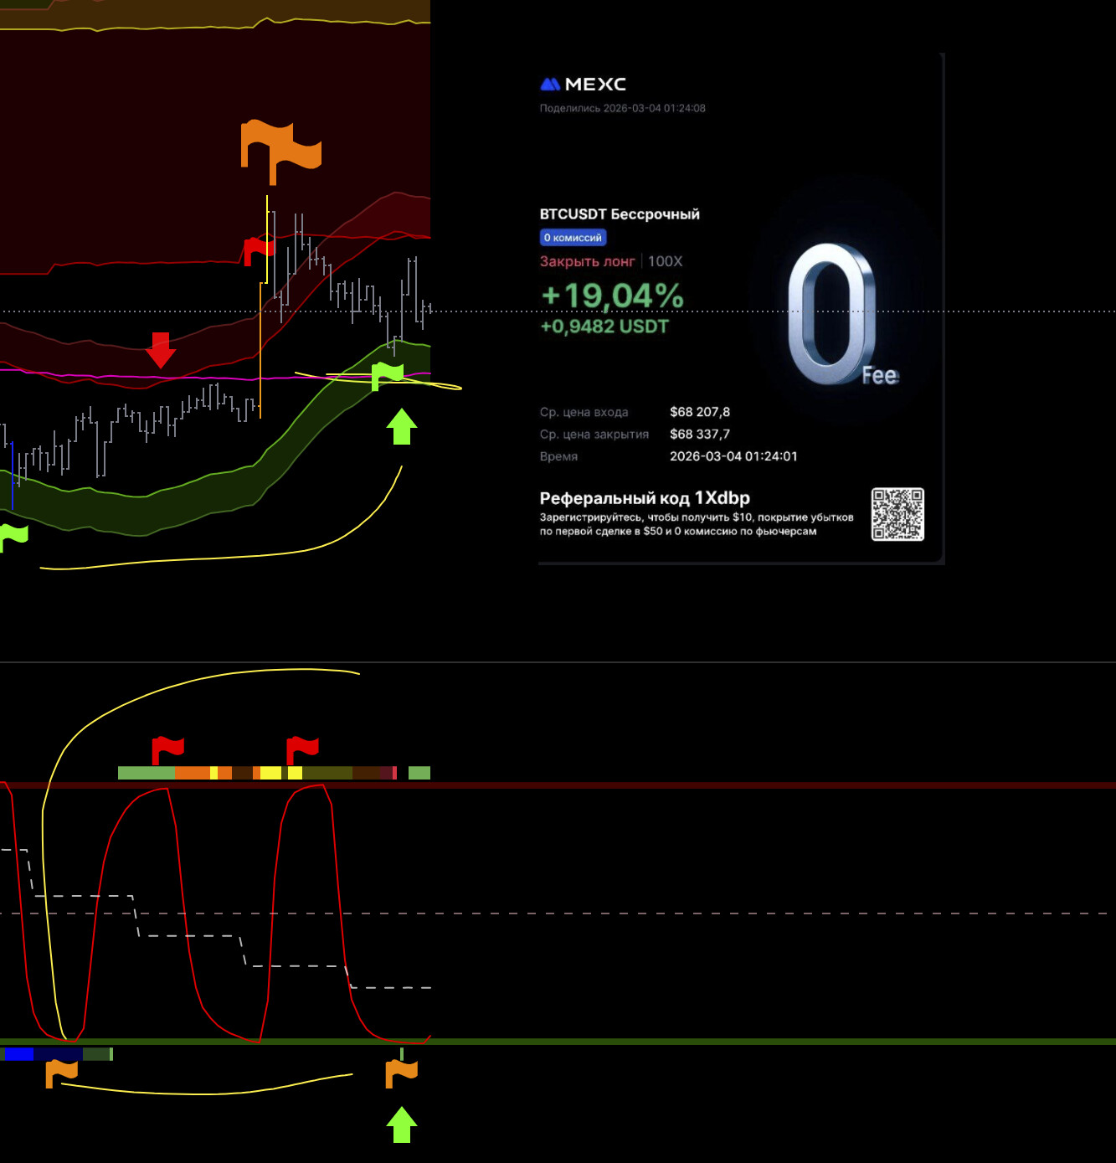This screenshot has height=1163, width=1116.
Task: Click the QR code on the share card
Action: [x=897, y=514]
